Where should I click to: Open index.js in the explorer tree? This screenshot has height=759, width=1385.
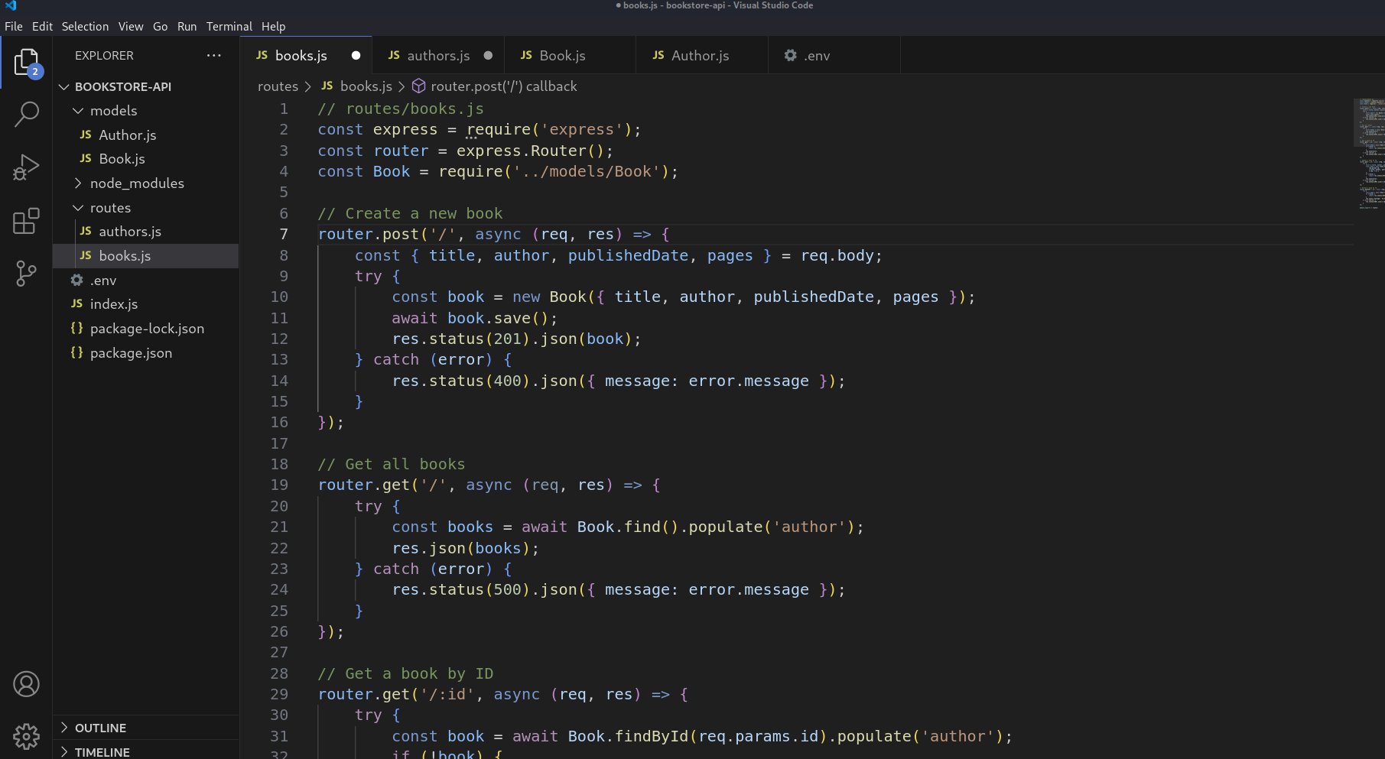145,303
